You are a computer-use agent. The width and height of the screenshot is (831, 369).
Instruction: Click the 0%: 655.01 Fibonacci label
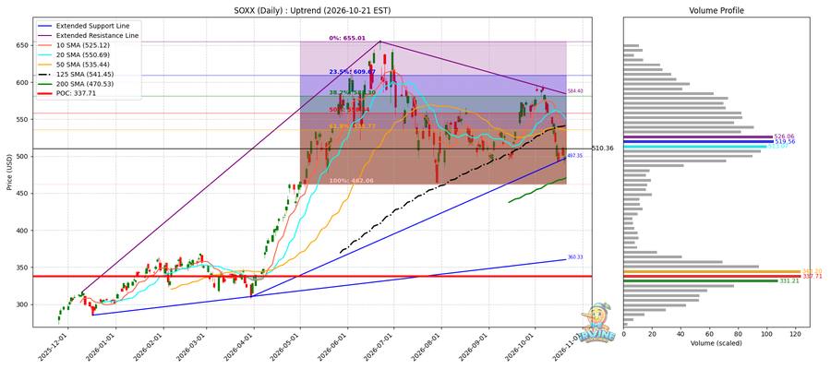[346, 38]
